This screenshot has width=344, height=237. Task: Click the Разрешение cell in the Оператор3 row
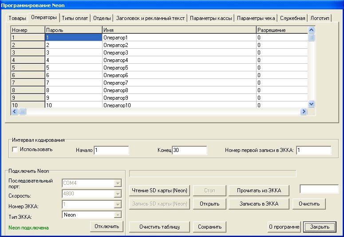click(x=282, y=53)
